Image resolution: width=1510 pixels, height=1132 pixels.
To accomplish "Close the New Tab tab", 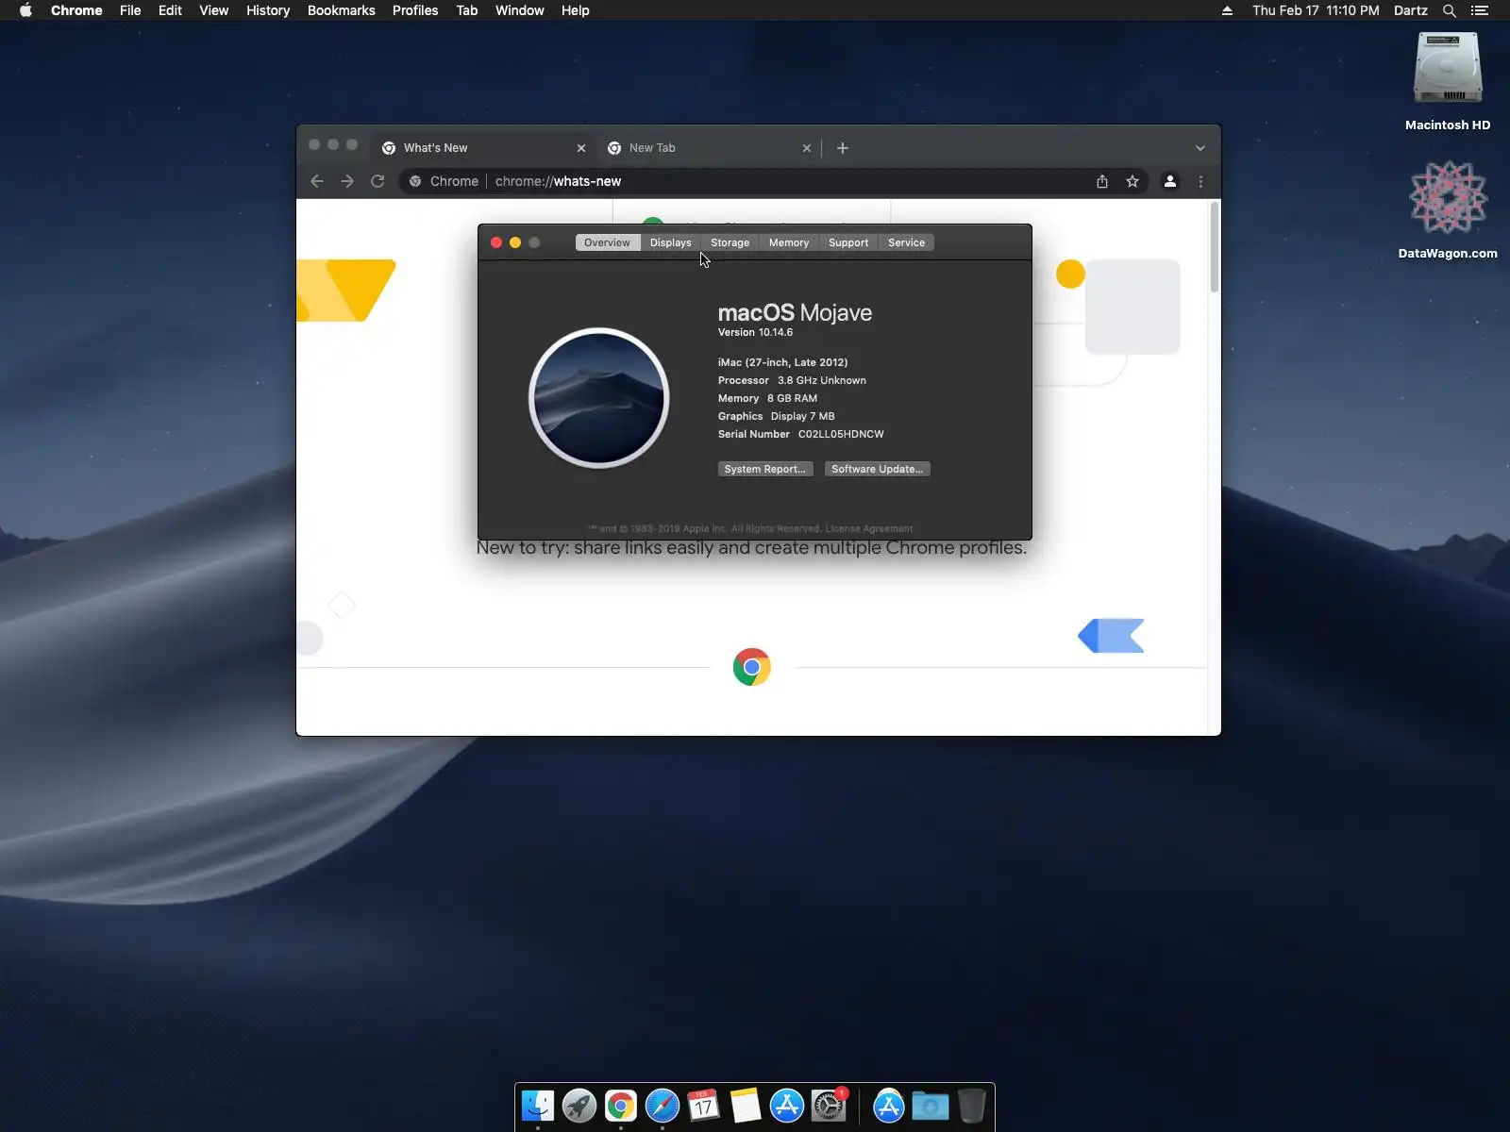I will 807,148.
